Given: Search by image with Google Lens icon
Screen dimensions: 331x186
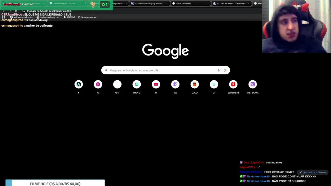Looking at the screenshot, I should pyautogui.click(x=225, y=70).
